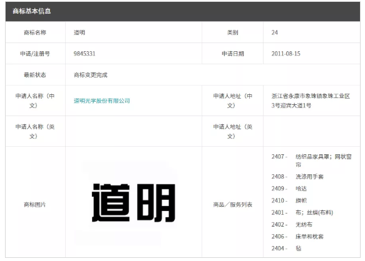The image size is (365, 261).
Task: Click the 2401 布；丝绸(布料) entry
Action: pos(302,212)
